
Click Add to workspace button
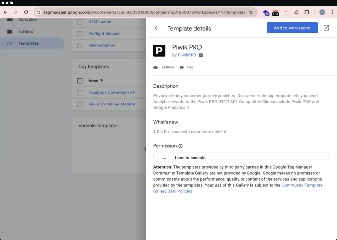292,28
